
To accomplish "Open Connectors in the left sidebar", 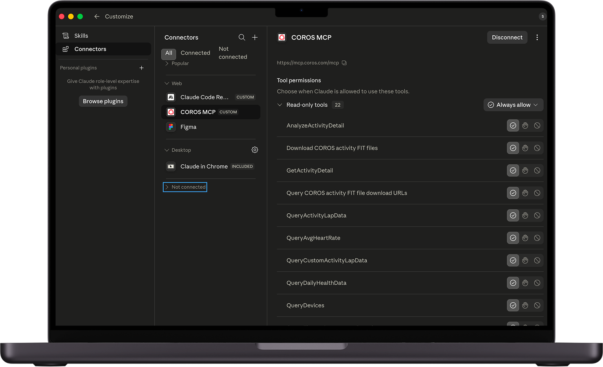I will point(104,49).
